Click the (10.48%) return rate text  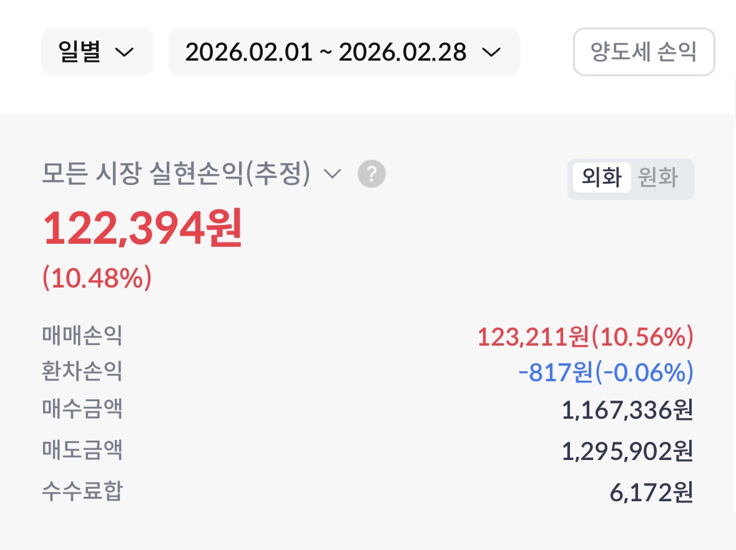pos(97,278)
